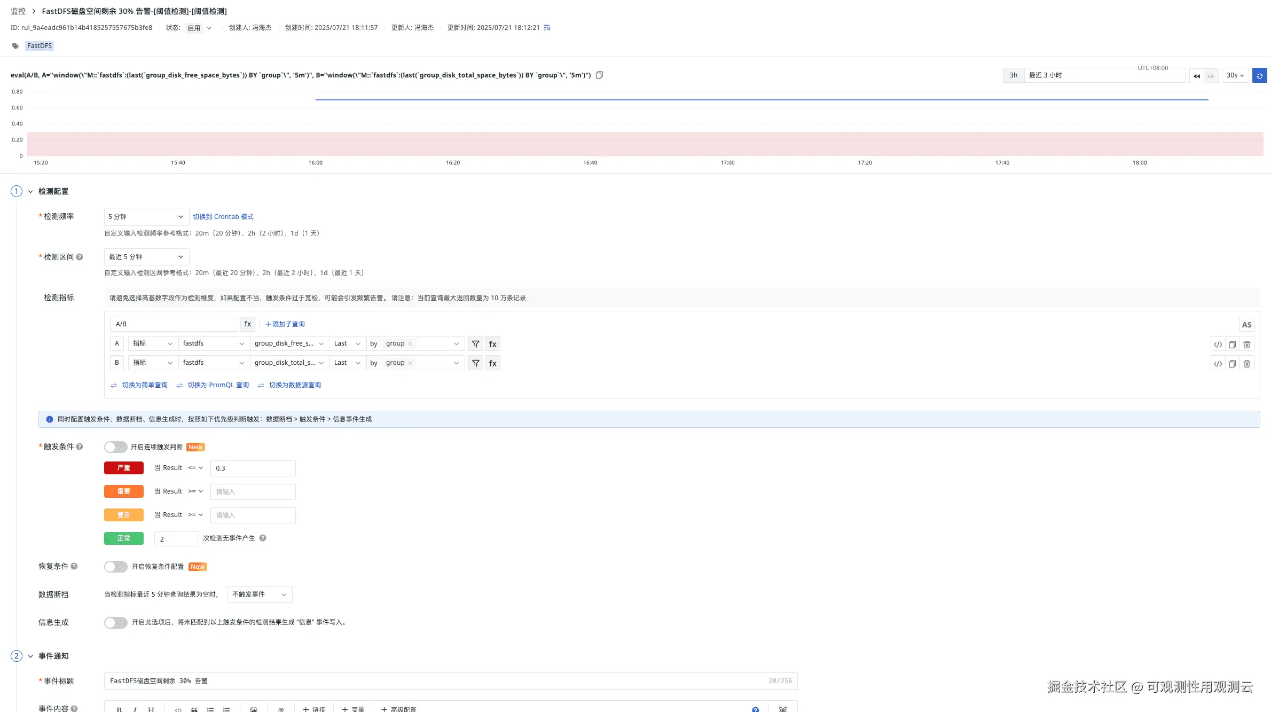This screenshot has width=1271, height=712.
Task: Toggle the info event generation switch
Action: (115, 622)
